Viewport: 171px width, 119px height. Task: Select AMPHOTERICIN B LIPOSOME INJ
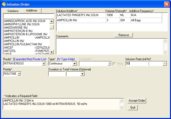[x=26, y=34]
